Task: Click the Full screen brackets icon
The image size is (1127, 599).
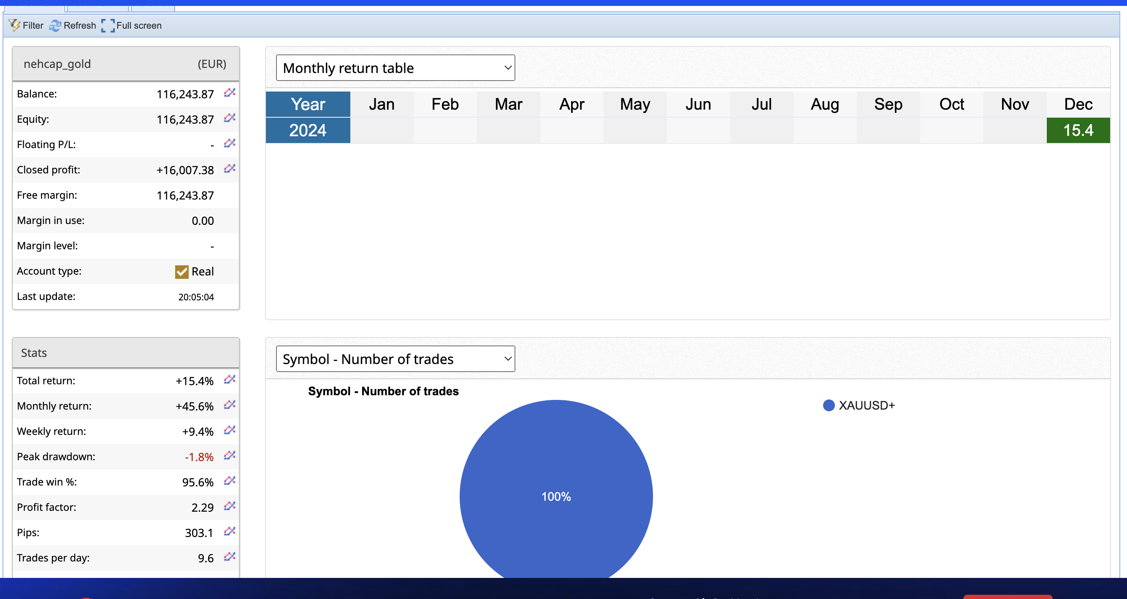Action: click(108, 26)
